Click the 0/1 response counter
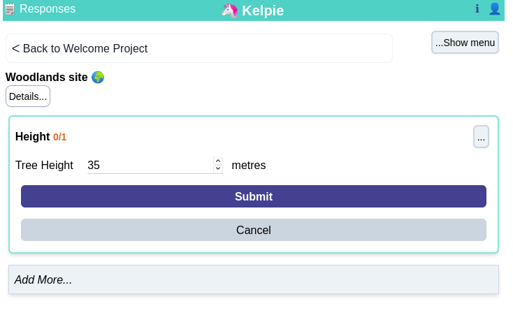 click(x=60, y=137)
